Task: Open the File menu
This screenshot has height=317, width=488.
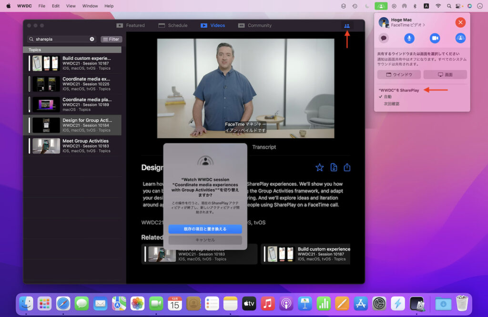Action: (42, 6)
